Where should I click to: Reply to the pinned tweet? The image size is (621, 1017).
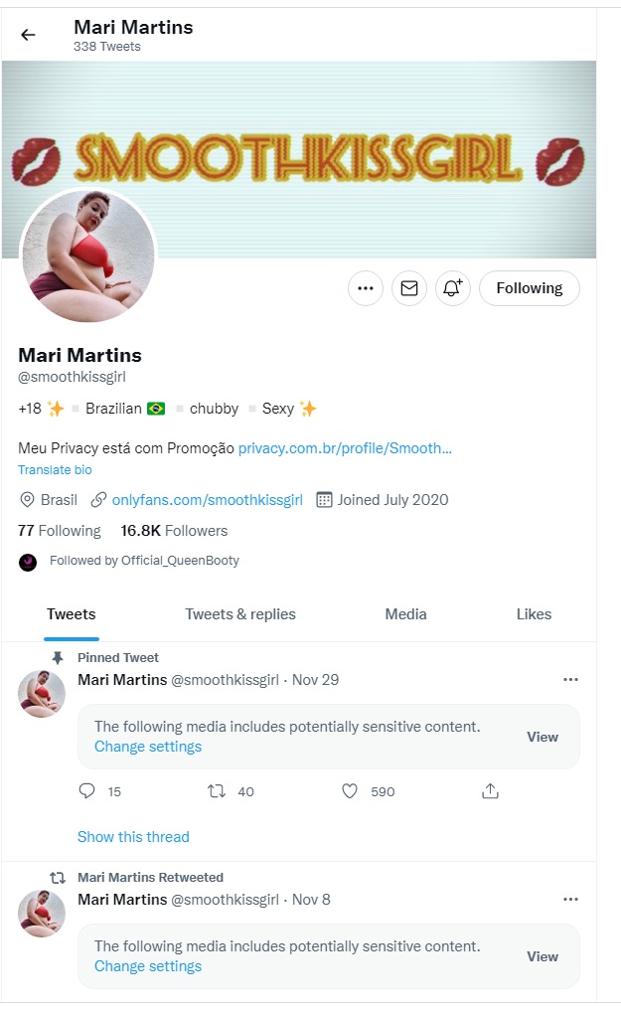(x=86, y=790)
